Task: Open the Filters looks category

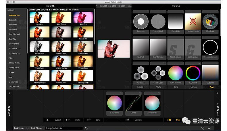Action: tap(11, 58)
